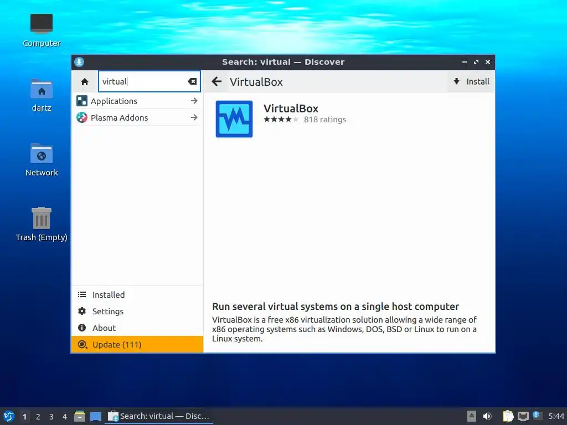
Task: Open the Lubuntu application menu
Action: pyautogui.click(x=9, y=416)
